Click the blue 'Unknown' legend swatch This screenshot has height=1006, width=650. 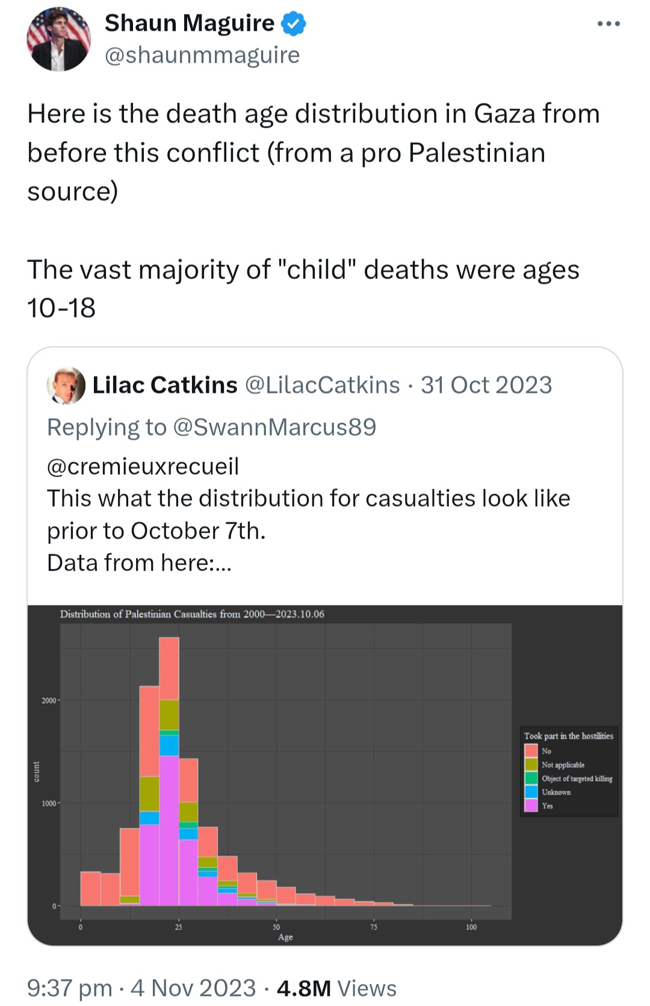point(531,792)
